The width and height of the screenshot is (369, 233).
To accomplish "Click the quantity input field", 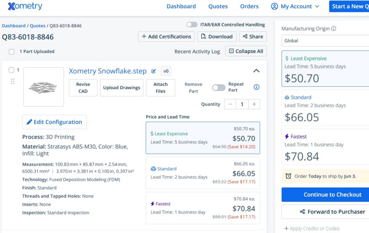I will coord(242,104).
